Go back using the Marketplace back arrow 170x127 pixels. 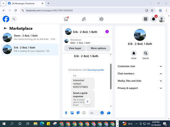click(x=5, y=28)
